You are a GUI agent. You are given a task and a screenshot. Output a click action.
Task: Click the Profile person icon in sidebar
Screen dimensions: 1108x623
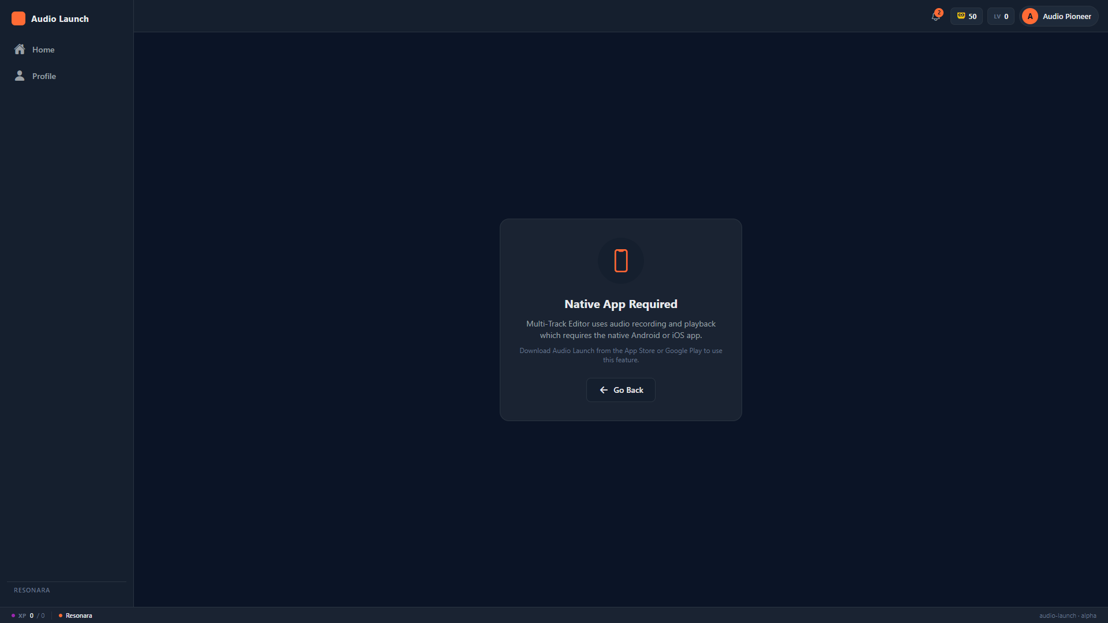point(20,76)
